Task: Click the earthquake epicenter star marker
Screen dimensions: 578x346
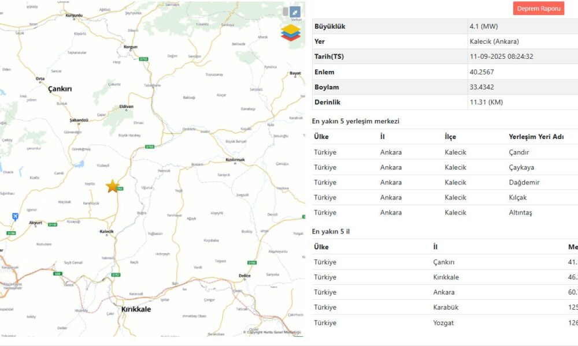Action: tap(113, 186)
